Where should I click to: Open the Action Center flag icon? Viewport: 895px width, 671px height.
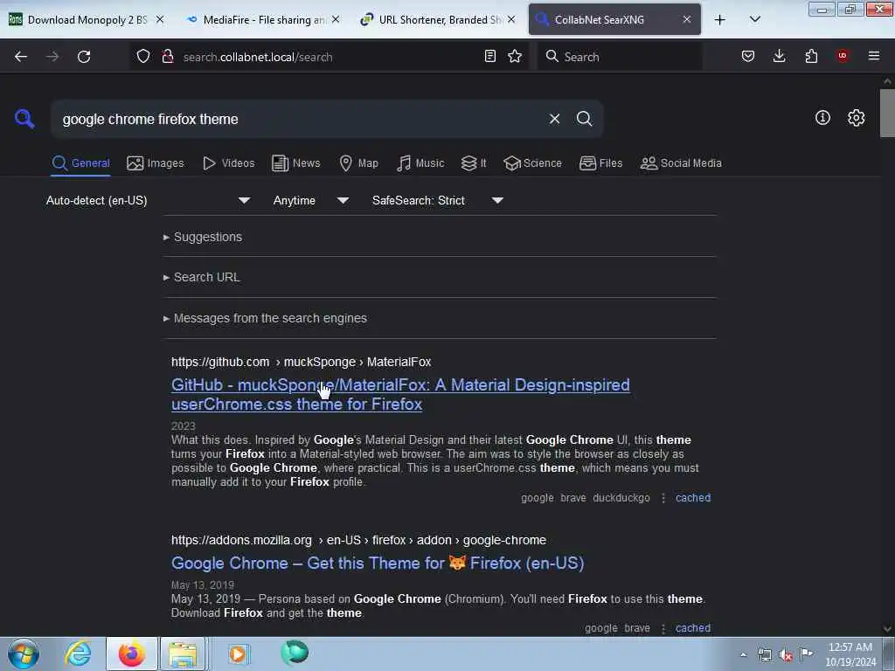pos(806,654)
